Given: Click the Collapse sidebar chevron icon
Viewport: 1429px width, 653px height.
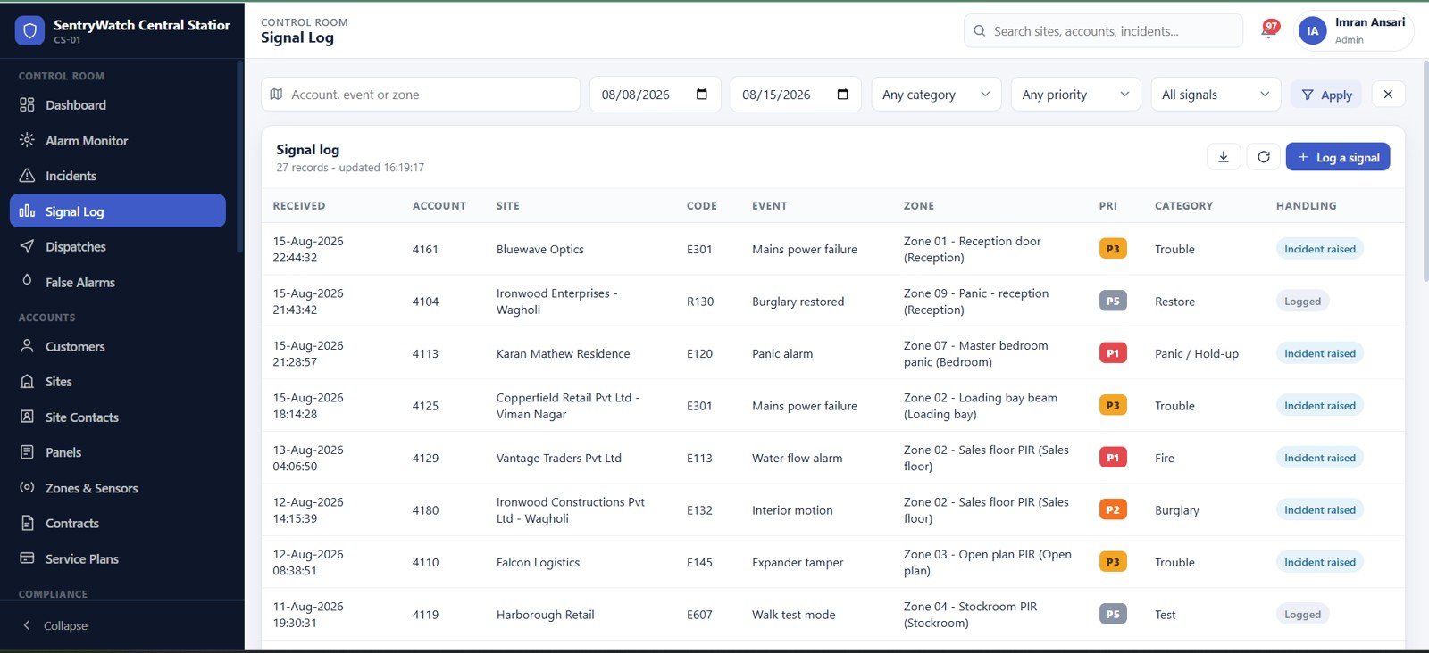Looking at the screenshot, I should (x=27, y=625).
